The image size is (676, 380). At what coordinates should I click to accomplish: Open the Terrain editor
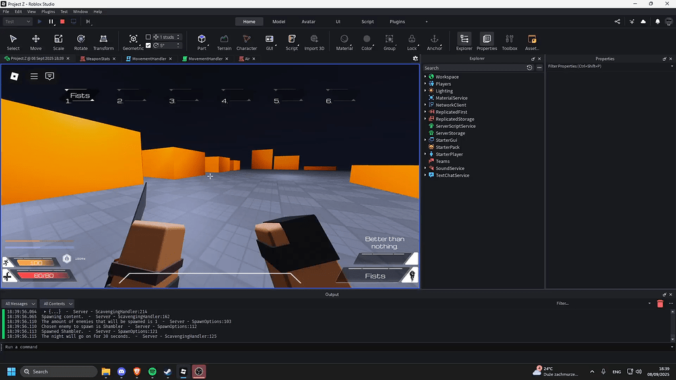(x=224, y=41)
